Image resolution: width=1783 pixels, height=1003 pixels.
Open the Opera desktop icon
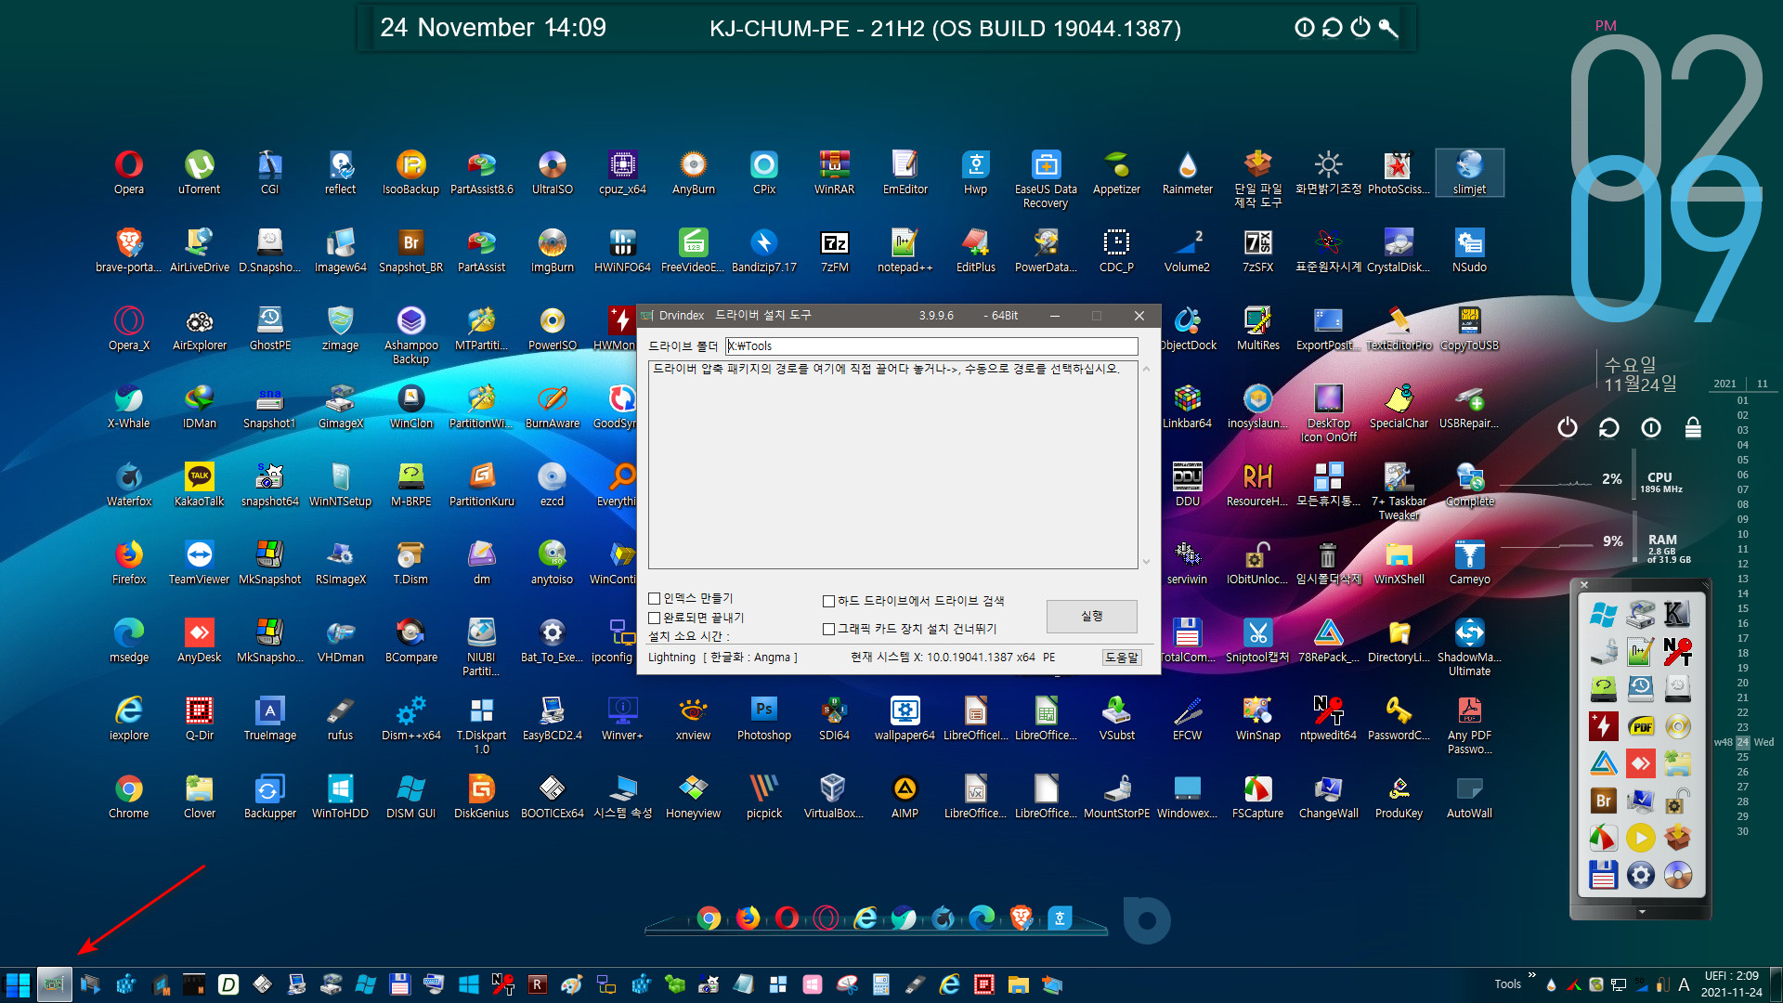[x=129, y=173]
